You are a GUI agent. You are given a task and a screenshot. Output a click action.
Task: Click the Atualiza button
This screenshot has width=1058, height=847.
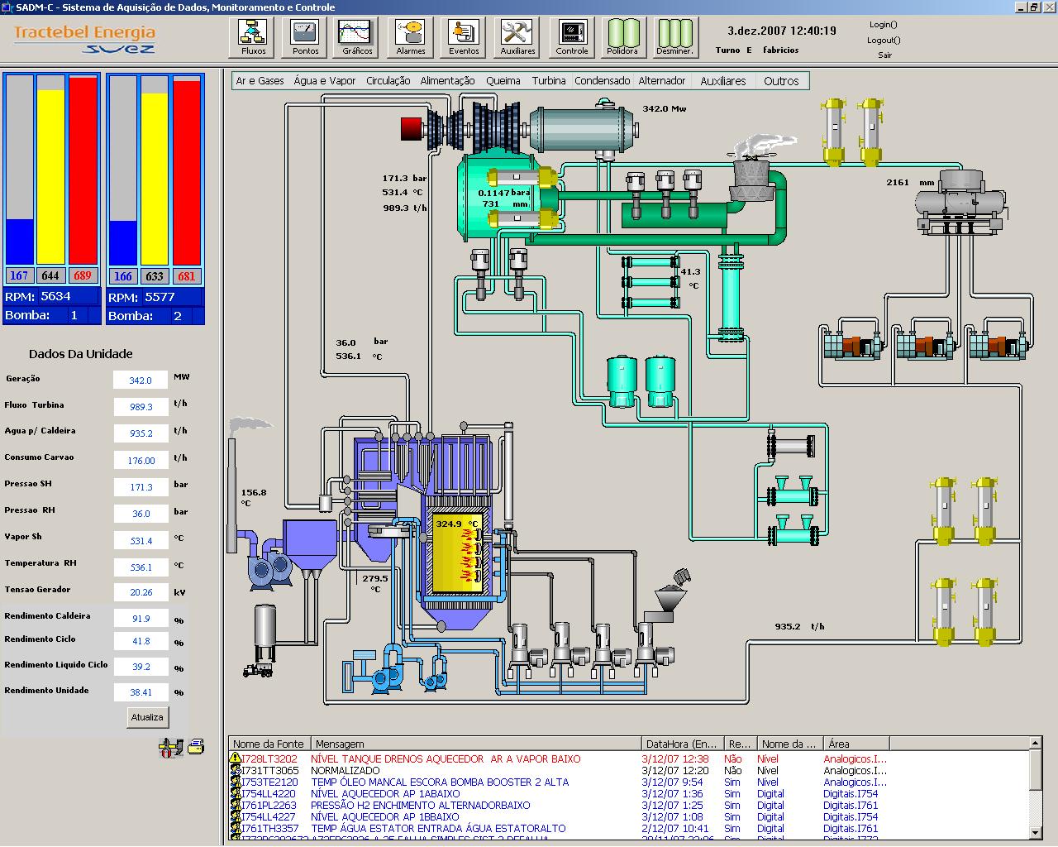147,717
